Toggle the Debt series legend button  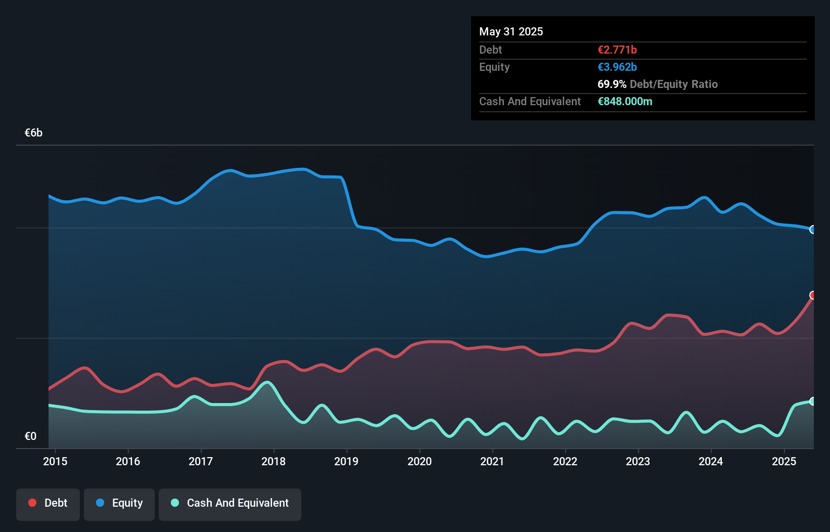[48, 504]
